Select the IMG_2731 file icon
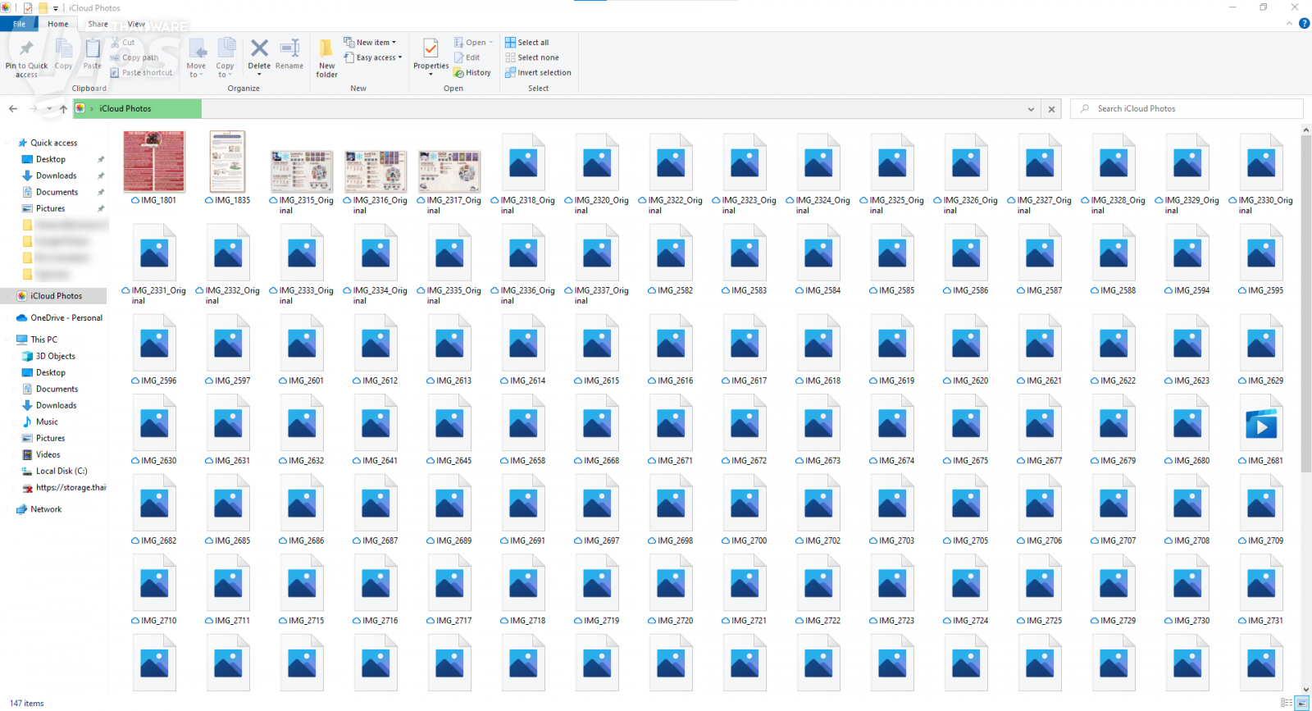This screenshot has height=711, width=1312. [x=1261, y=583]
